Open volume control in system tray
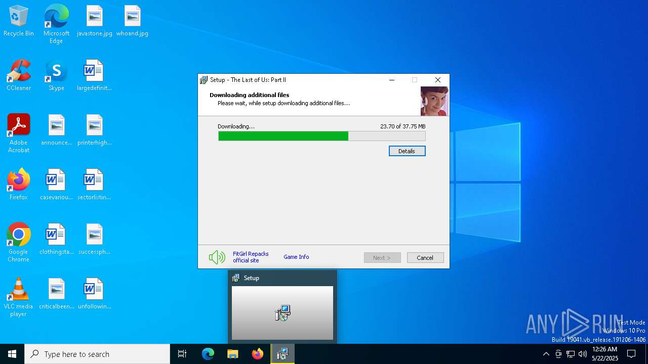648x364 pixels. coord(583,354)
